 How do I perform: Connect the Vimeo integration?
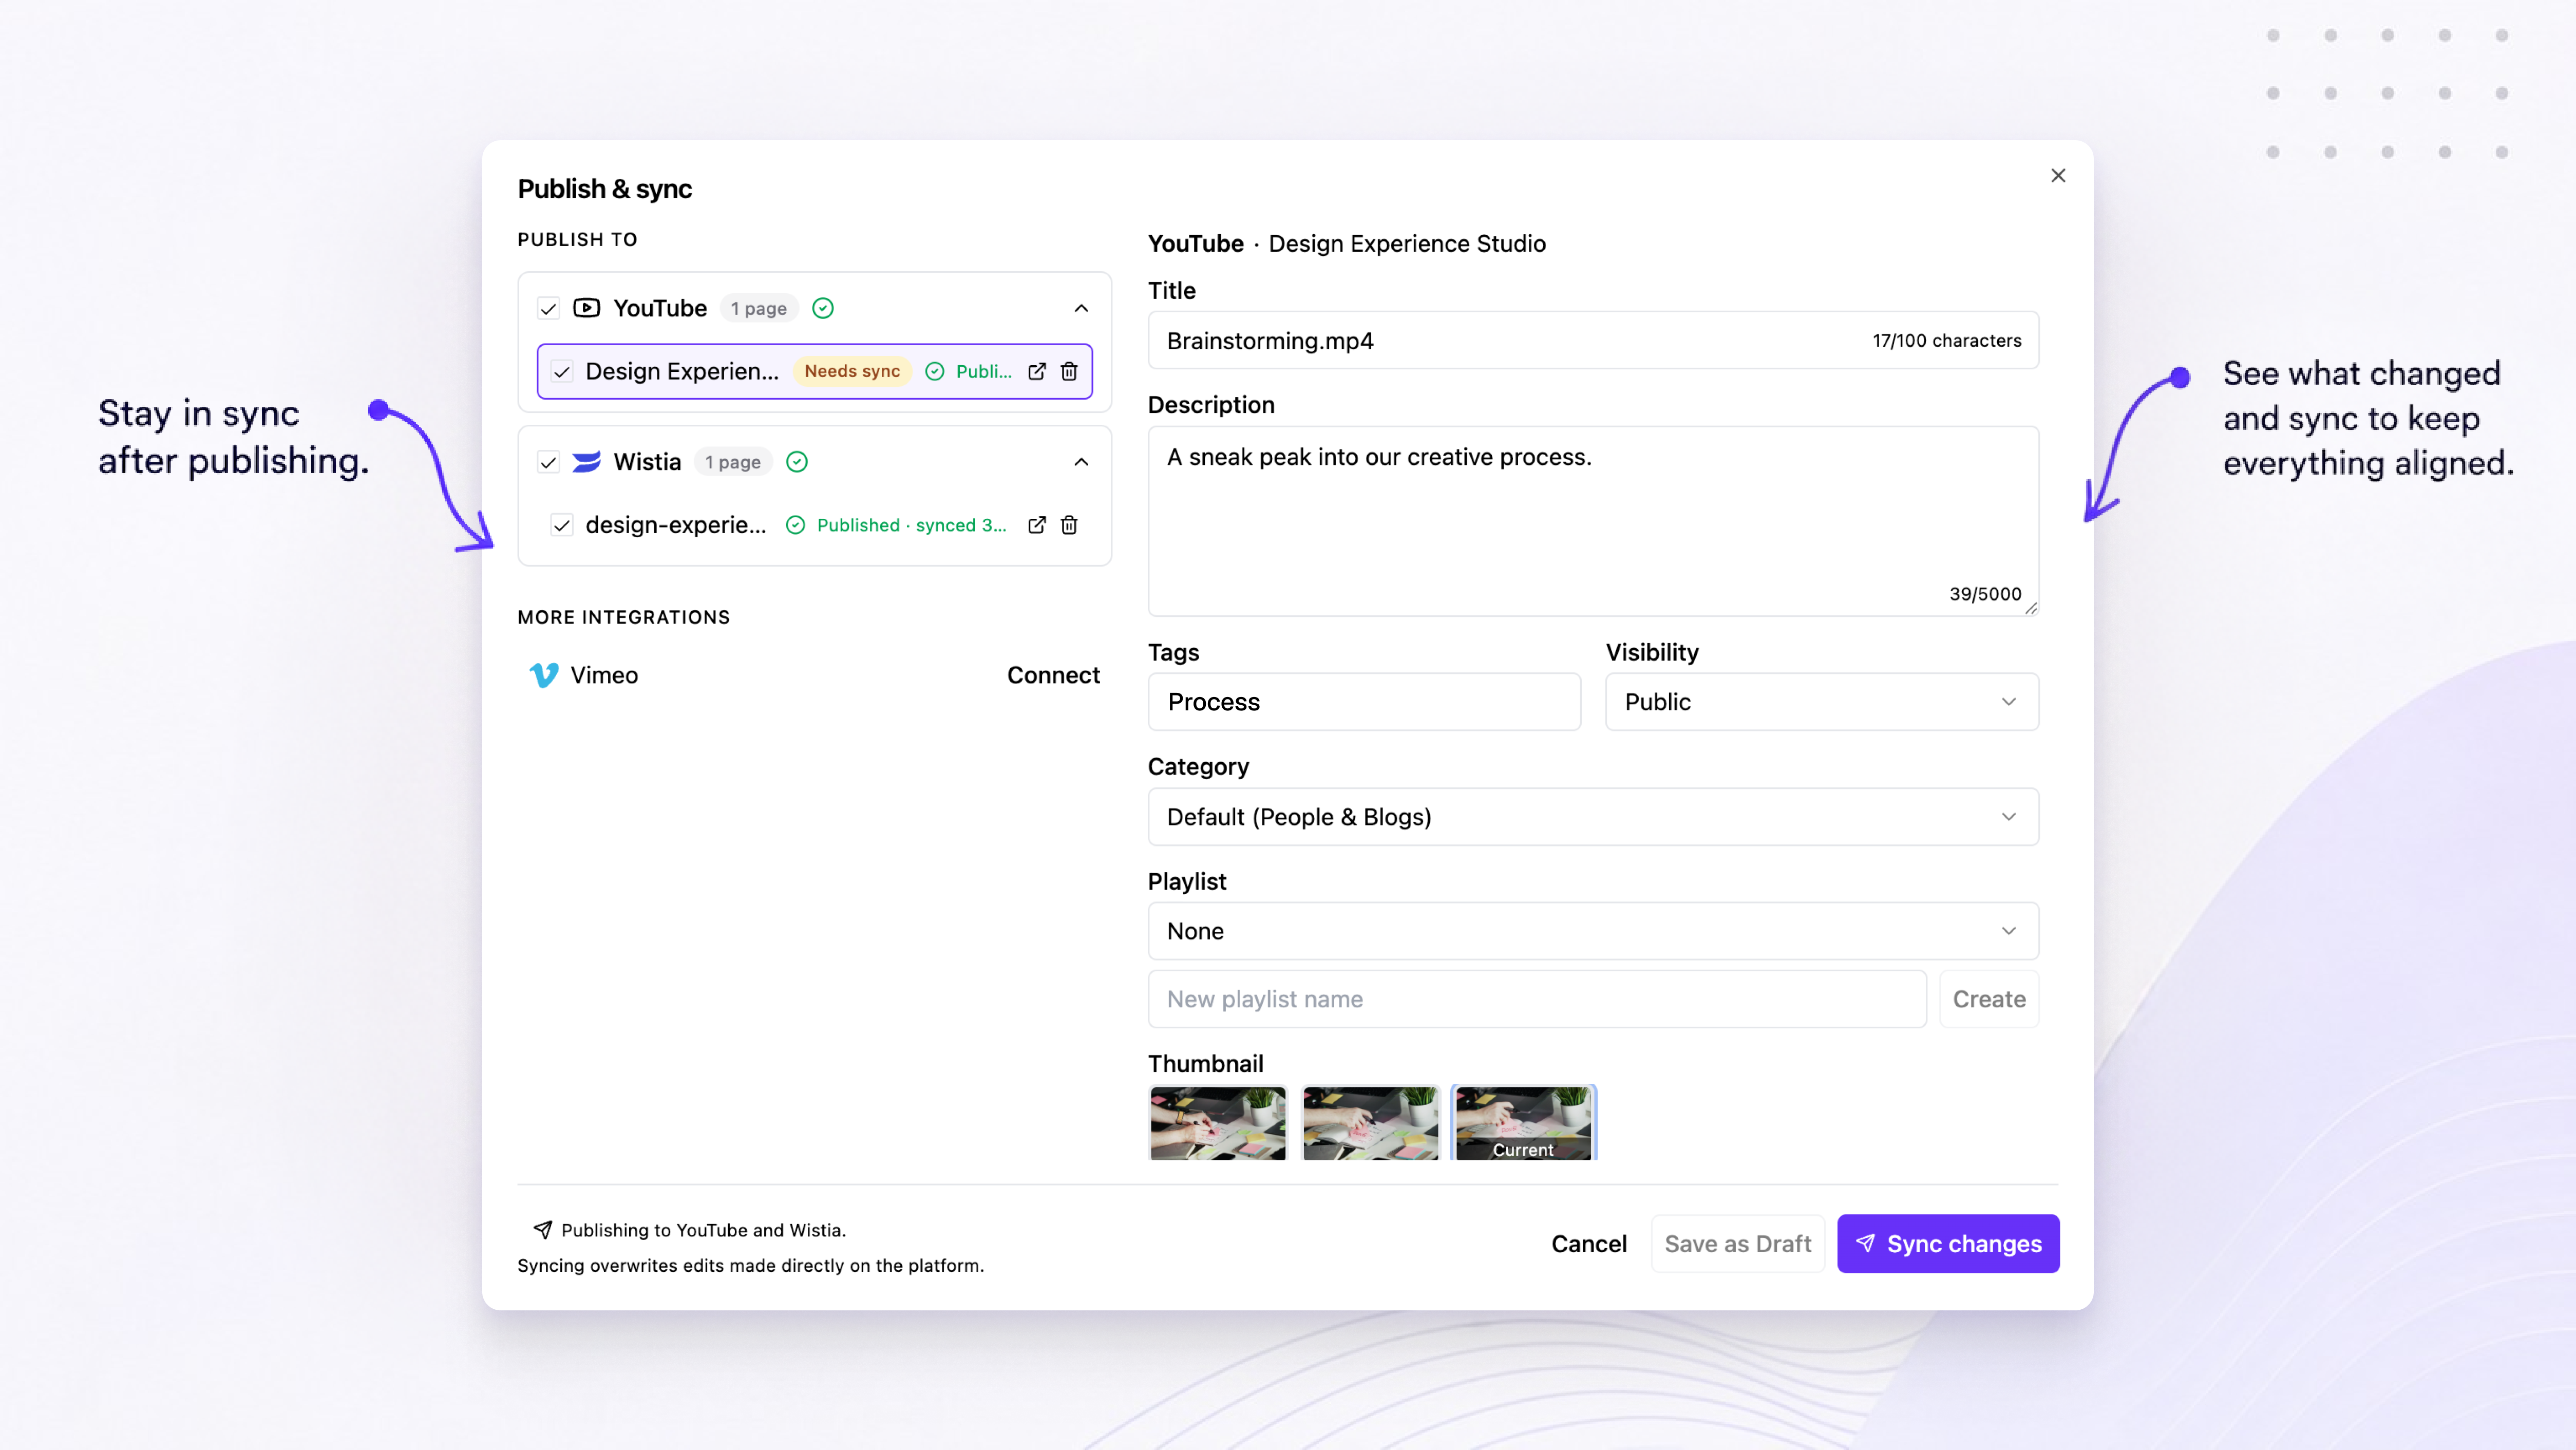pos(1053,675)
